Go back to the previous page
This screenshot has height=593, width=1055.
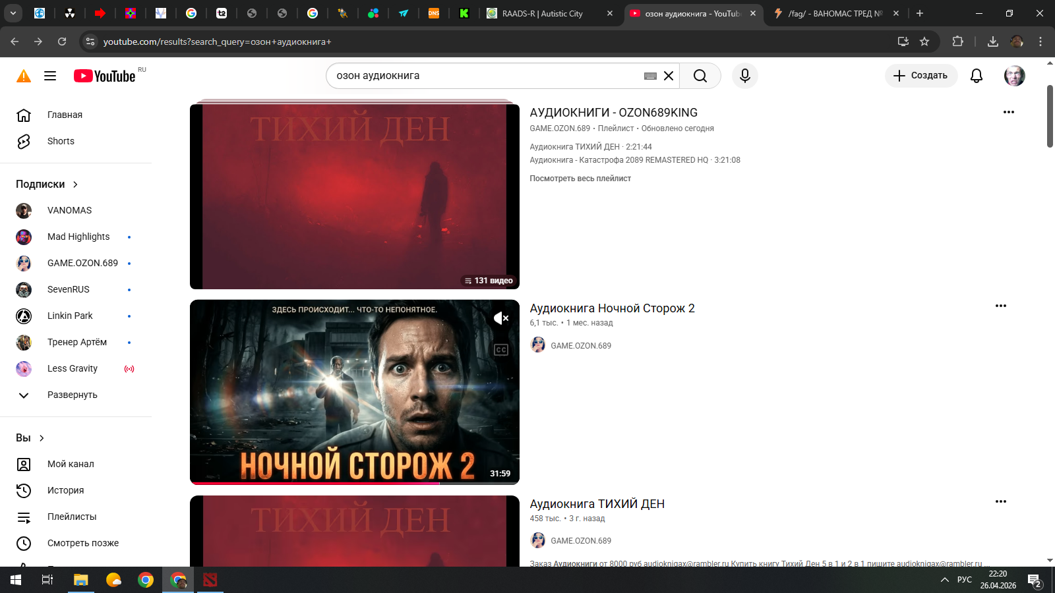(15, 42)
